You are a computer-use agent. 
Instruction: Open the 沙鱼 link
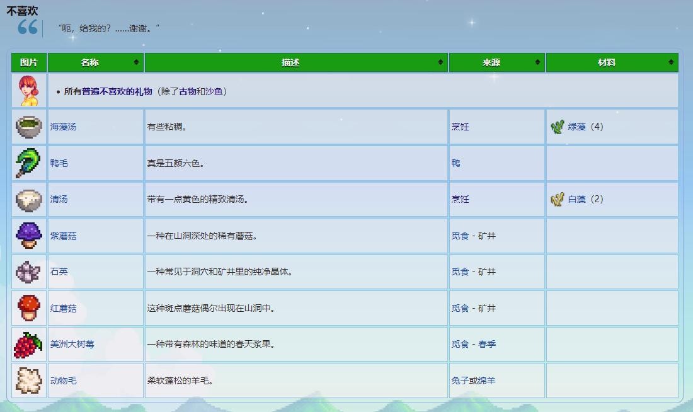coord(214,91)
